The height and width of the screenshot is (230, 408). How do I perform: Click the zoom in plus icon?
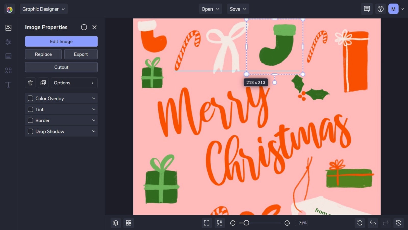point(287,223)
